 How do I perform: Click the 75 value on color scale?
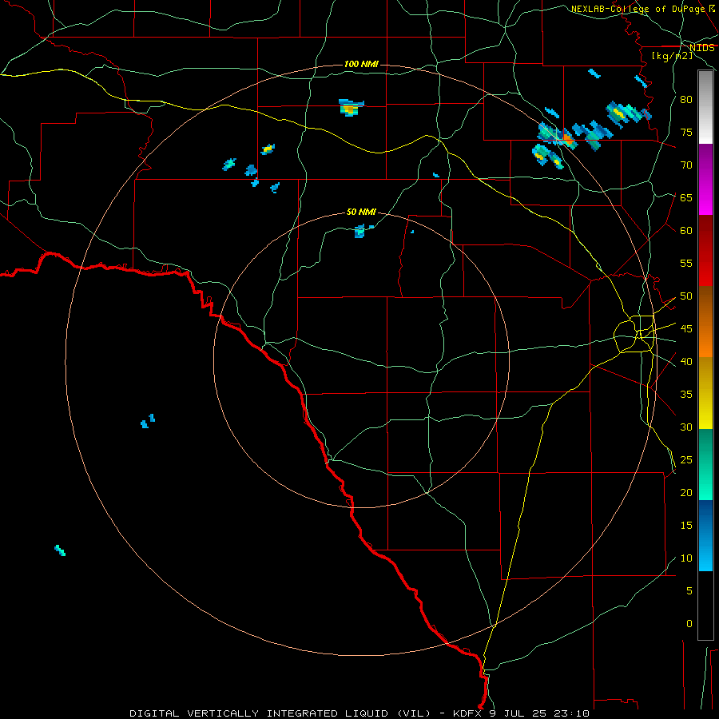point(686,132)
